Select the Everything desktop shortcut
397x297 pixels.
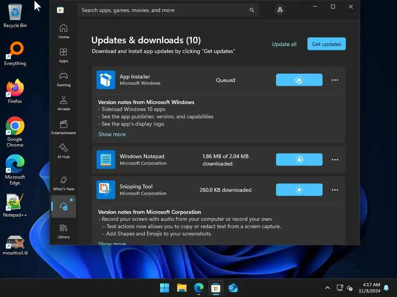click(x=15, y=53)
